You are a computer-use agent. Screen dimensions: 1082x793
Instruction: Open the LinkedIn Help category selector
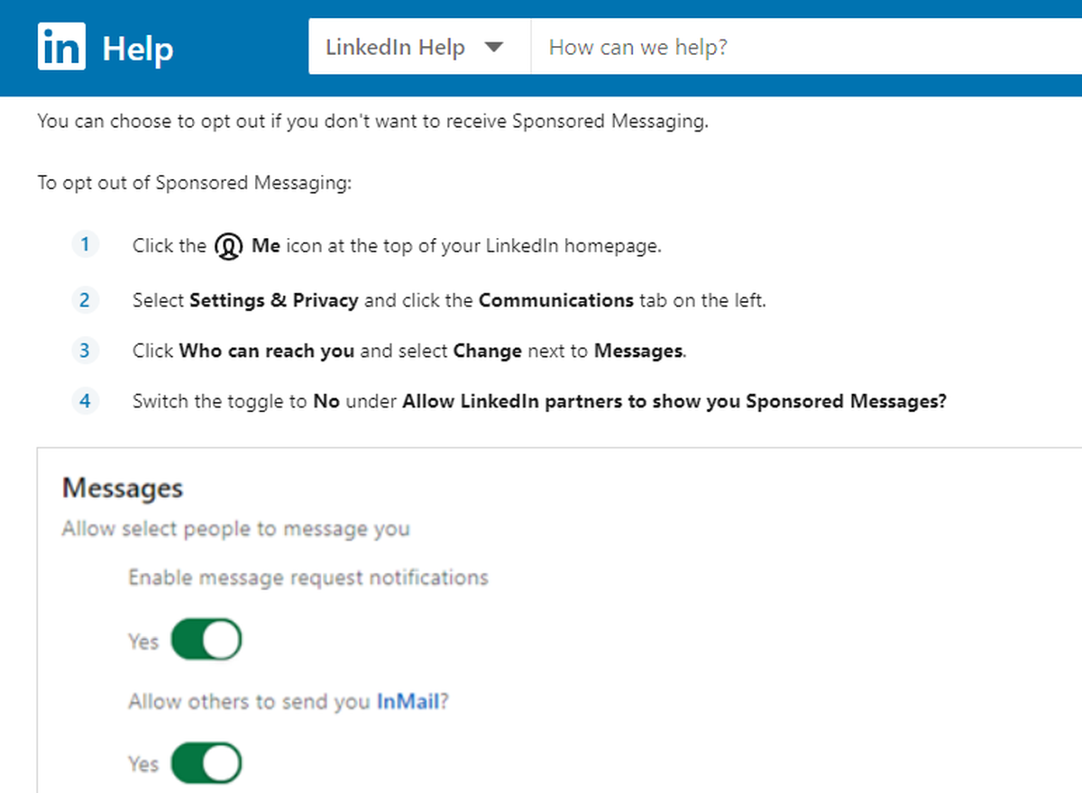point(419,47)
